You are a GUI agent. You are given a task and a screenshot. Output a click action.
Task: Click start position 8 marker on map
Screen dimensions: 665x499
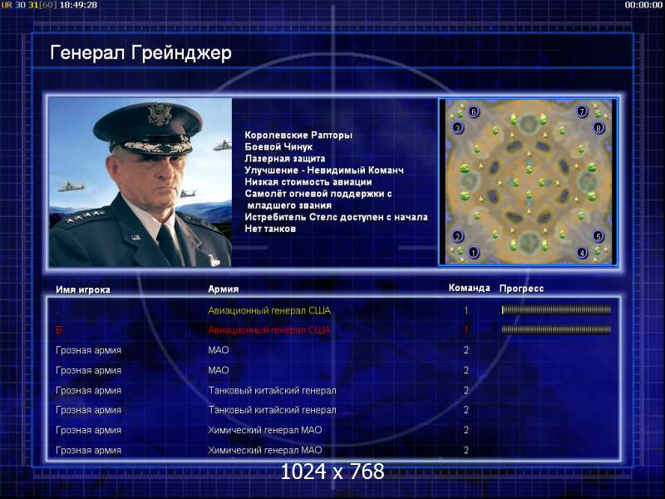[598, 127]
